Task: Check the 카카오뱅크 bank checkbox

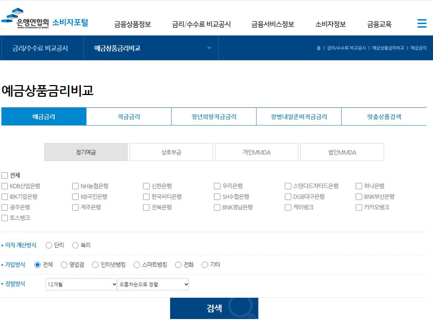Action: click(x=359, y=207)
